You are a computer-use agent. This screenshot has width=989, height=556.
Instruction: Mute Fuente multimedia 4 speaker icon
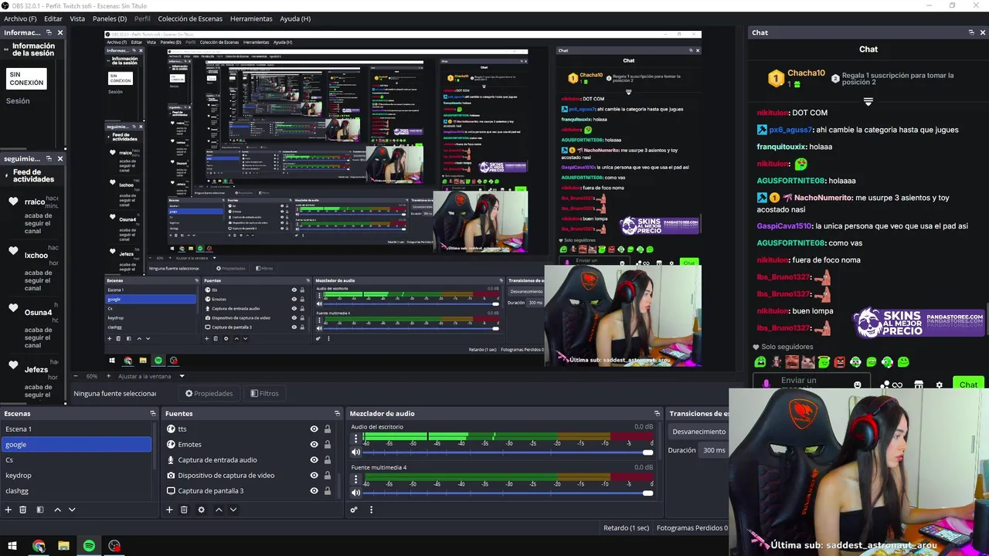tap(356, 493)
